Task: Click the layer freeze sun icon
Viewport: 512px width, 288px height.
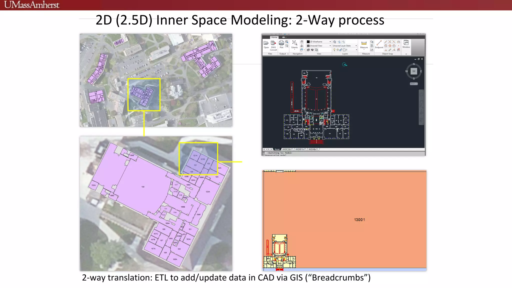Action: coord(337,50)
